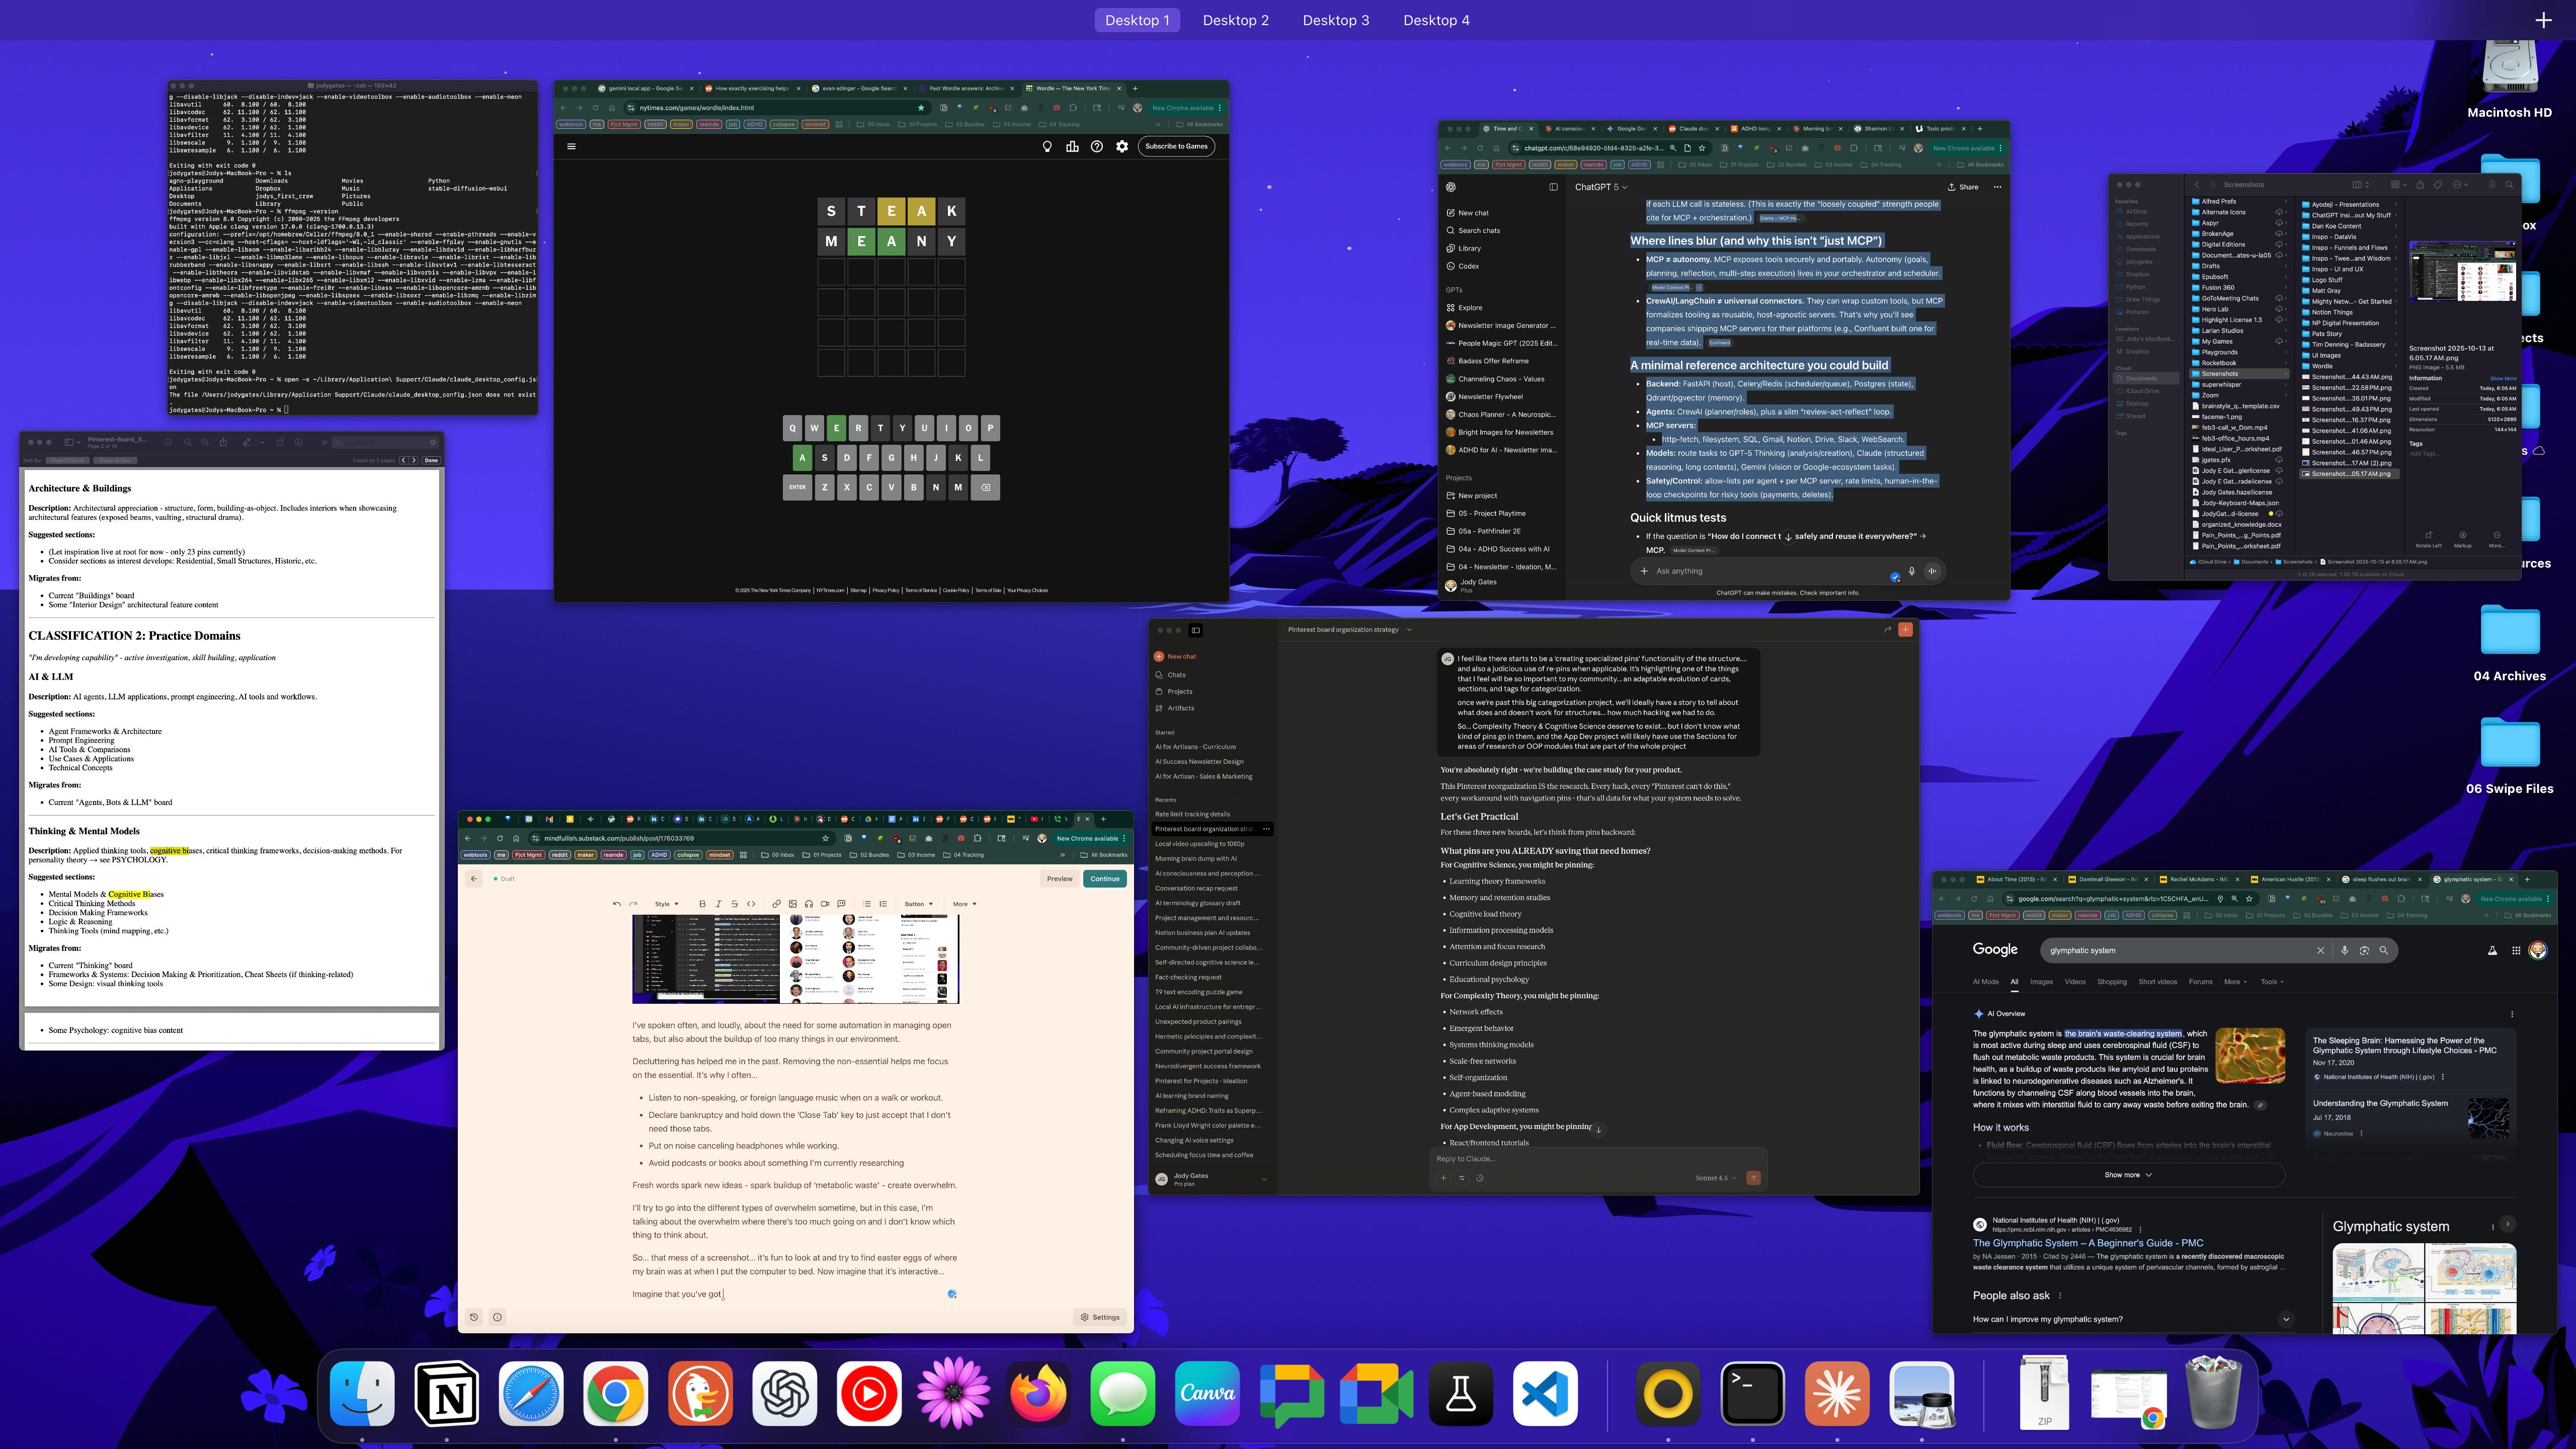Click the Bold icon in Substack editor

coord(703,904)
